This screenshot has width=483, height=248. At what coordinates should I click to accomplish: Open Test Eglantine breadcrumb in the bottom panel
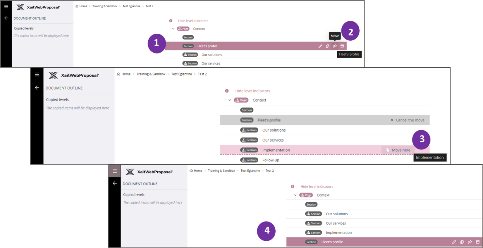pyautogui.click(x=250, y=171)
